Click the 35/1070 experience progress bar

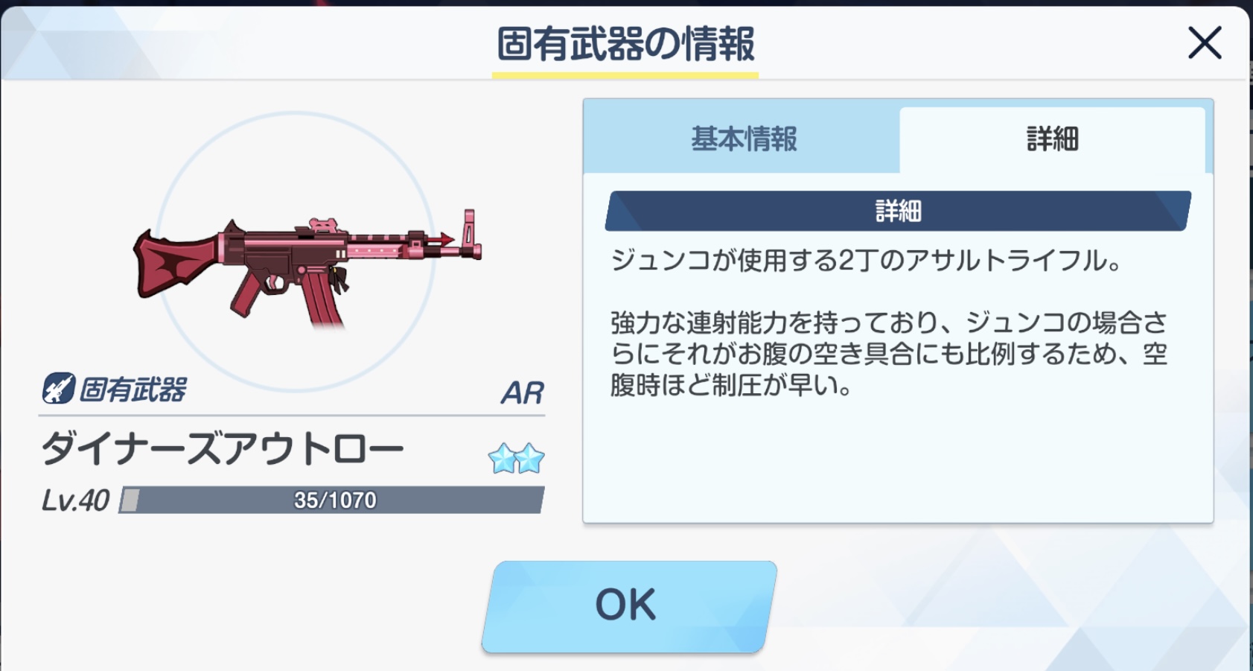332,500
